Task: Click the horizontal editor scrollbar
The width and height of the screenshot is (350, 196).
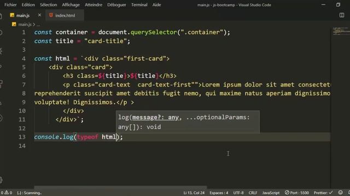Action: click(x=120, y=188)
